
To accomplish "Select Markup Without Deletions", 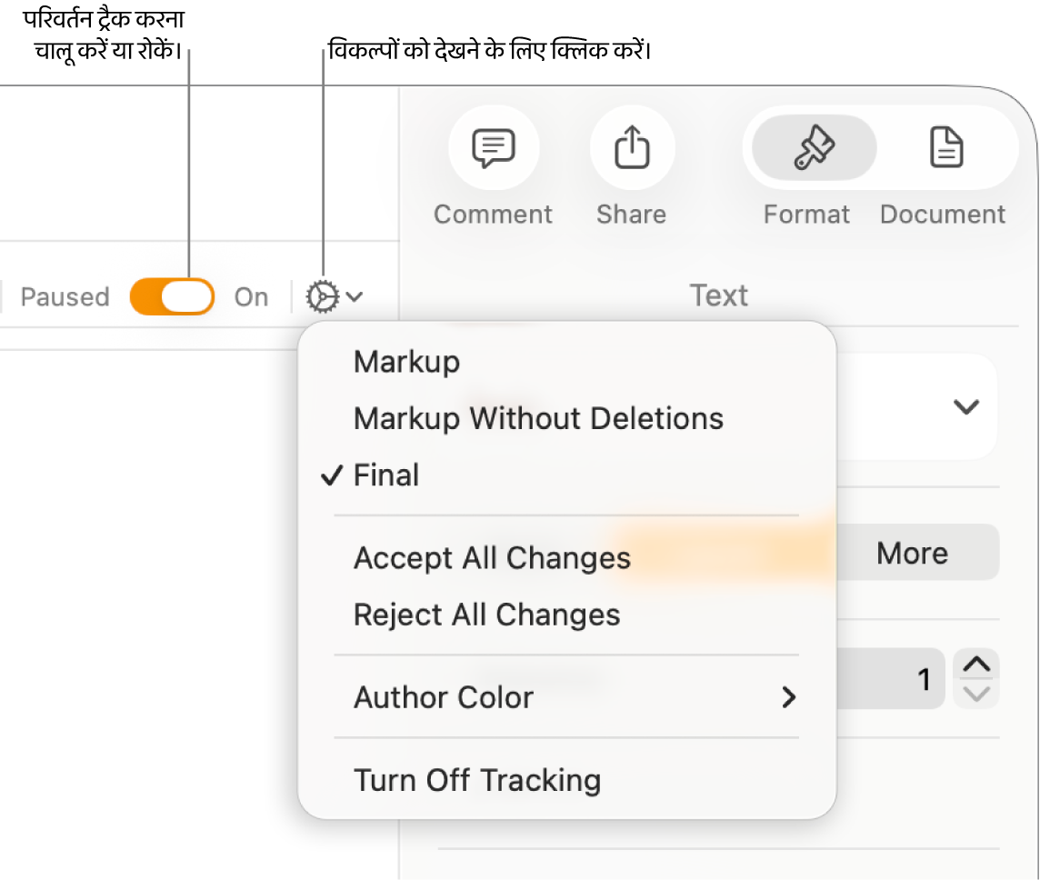I will [x=538, y=419].
